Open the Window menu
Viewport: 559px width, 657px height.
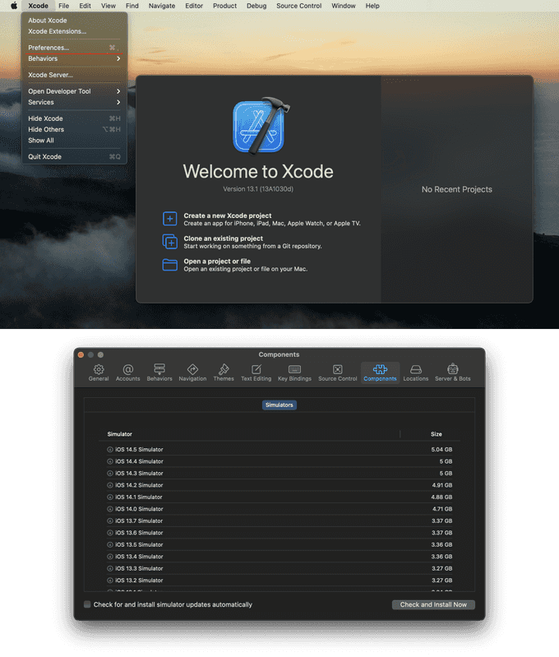coord(343,6)
